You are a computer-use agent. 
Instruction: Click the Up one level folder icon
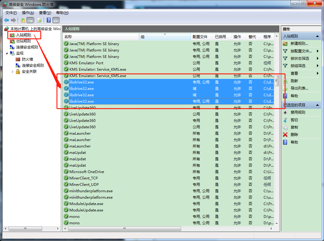[23, 20]
